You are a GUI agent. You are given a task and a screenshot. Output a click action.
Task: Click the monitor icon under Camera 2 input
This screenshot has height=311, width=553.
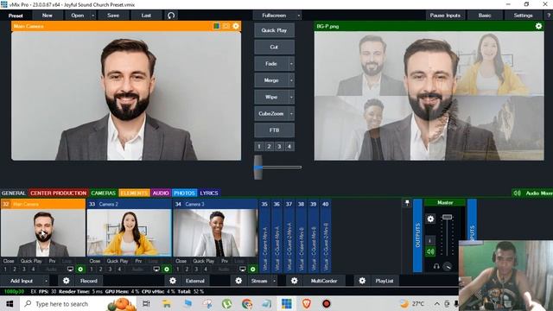(156, 269)
